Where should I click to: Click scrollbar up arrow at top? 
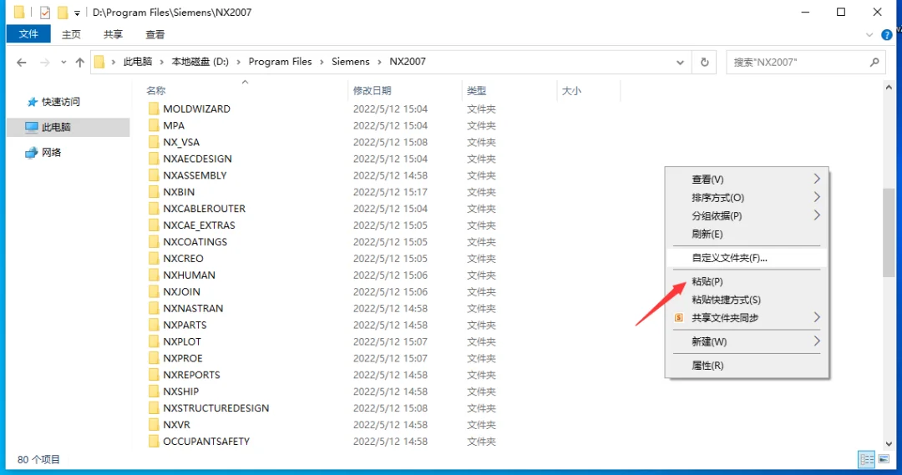tap(889, 88)
